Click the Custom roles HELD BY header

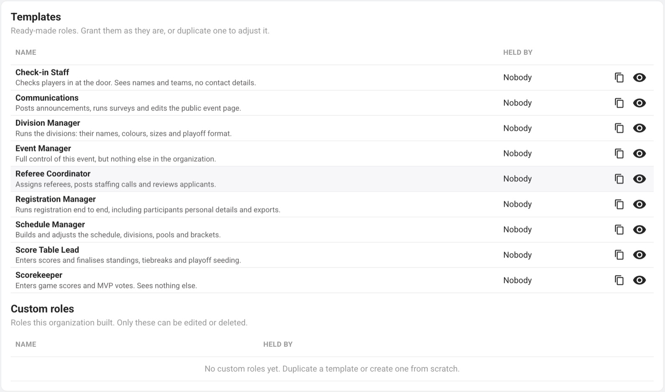click(278, 344)
